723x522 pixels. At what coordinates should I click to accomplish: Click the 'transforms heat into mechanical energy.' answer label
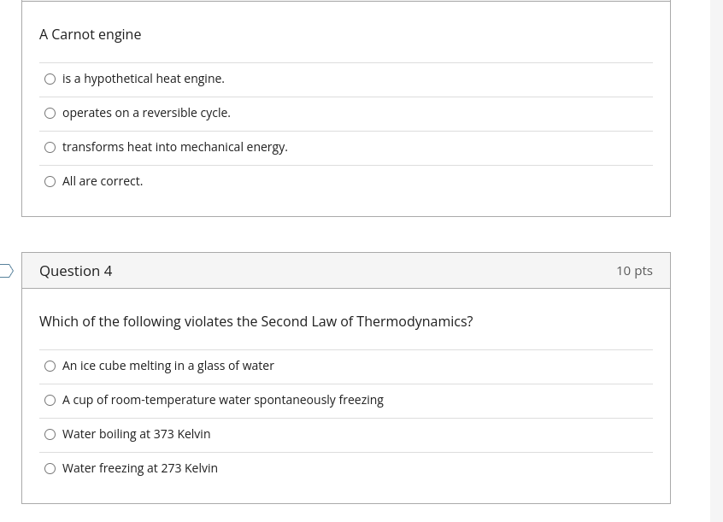click(174, 146)
